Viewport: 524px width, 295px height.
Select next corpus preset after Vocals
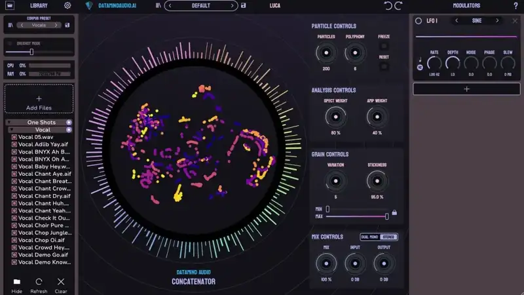(x=56, y=25)
